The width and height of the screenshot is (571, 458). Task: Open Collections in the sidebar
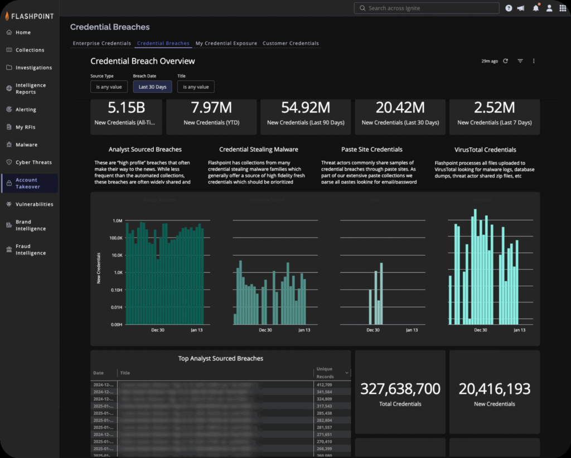30,50
